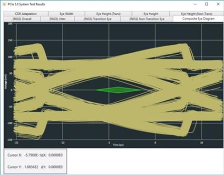
Task: Maximize the PCIe test results window
Action: 206,4
